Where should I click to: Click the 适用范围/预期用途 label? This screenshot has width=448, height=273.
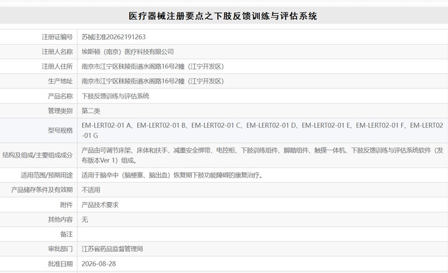point(47,175)
